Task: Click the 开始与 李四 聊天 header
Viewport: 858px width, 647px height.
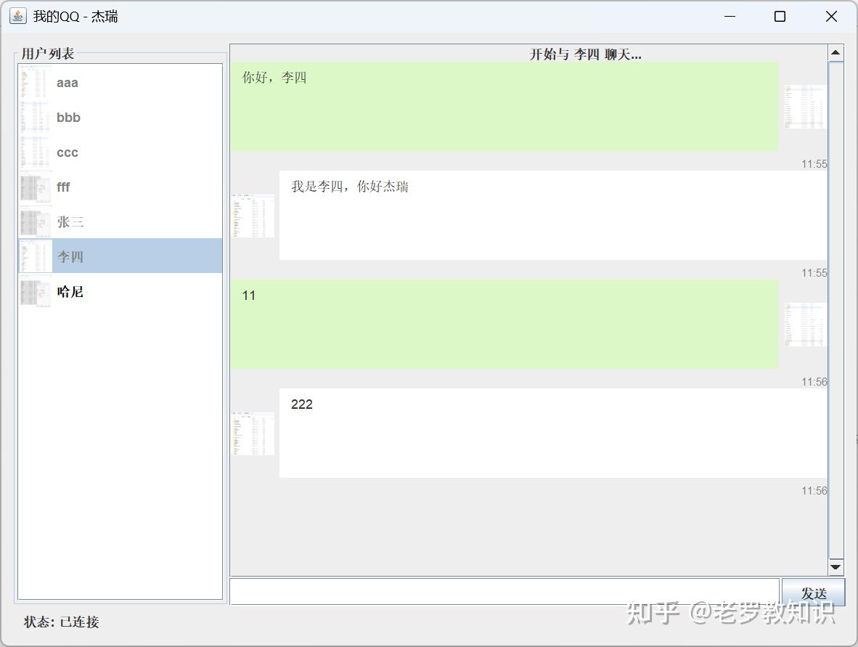Action: (x=585, y=54)
